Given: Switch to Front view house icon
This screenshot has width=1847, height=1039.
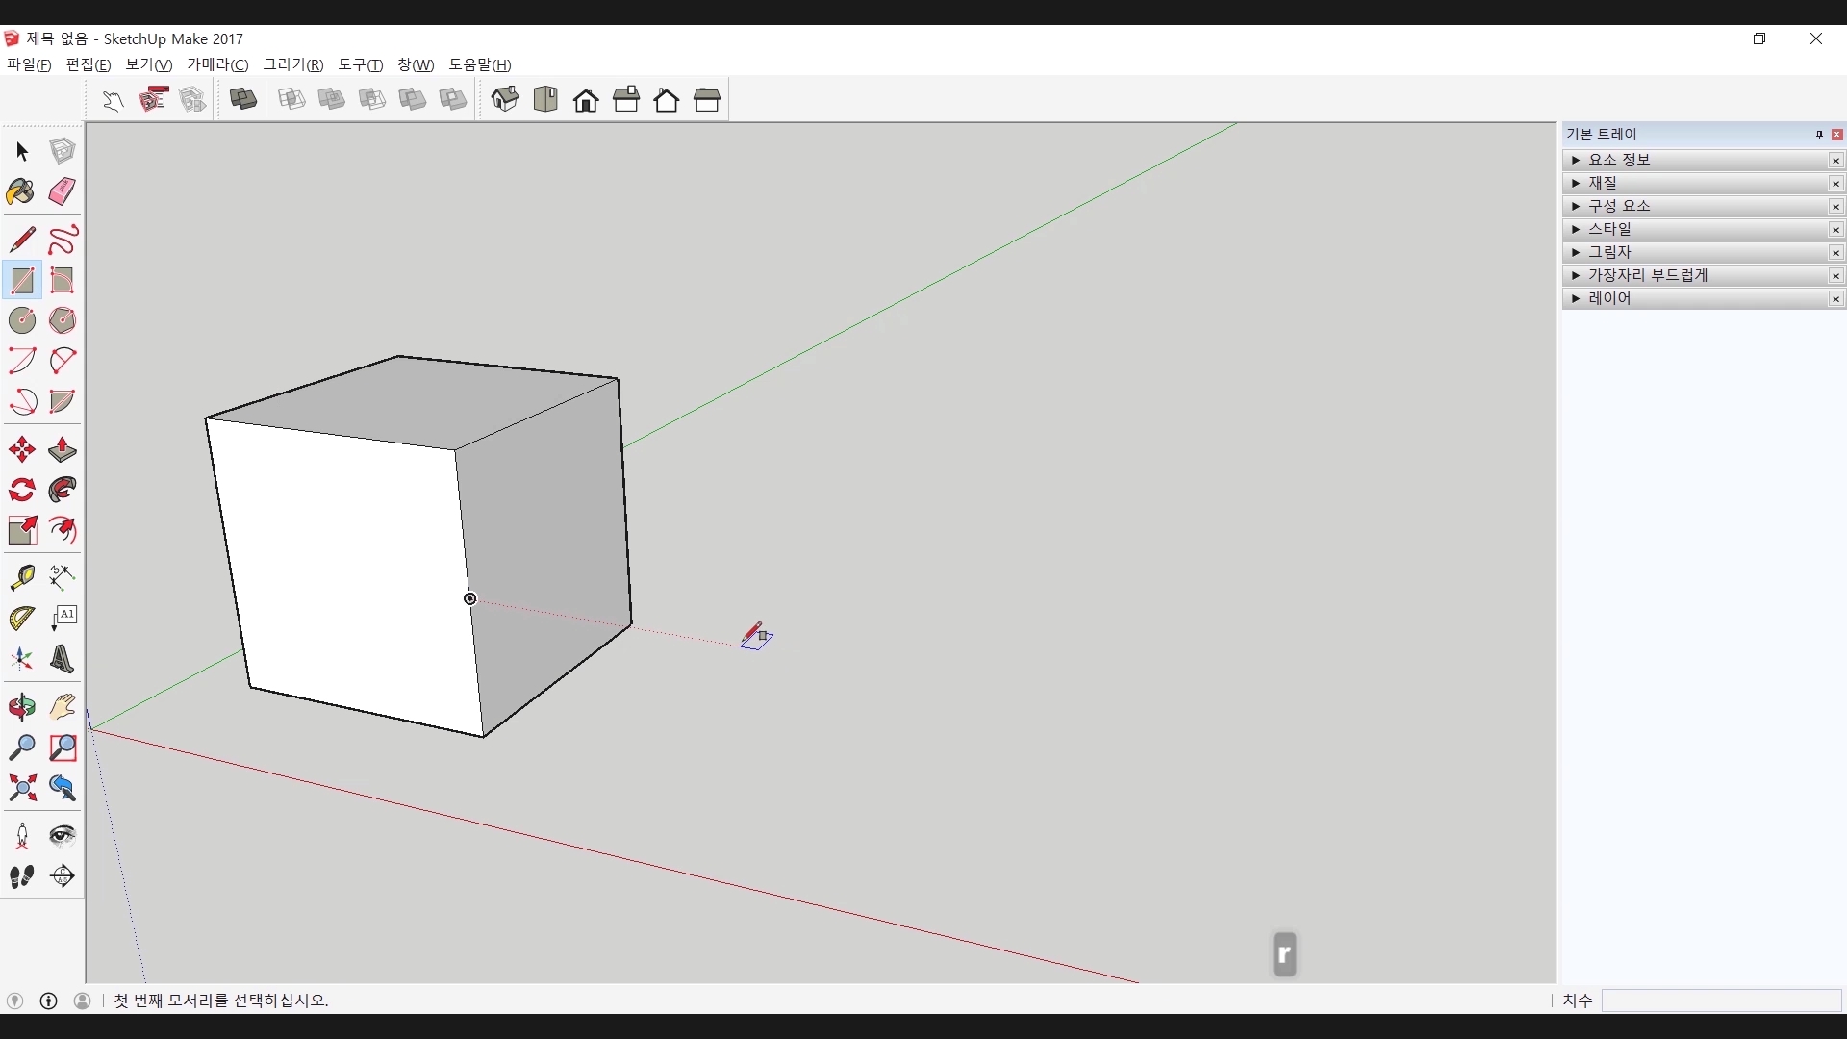Looking at the screenshot, I should point(586,100).
